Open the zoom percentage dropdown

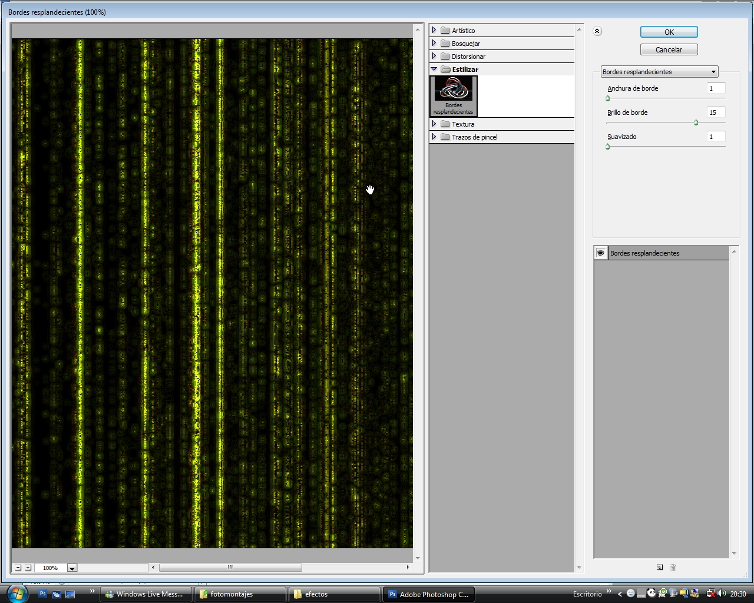(72, 567)
